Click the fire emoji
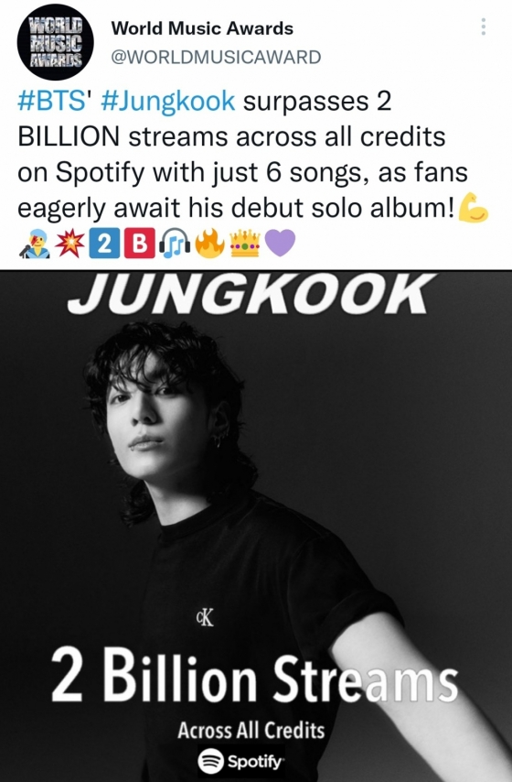This screenshot has height=782, width=512. [210, 244]
